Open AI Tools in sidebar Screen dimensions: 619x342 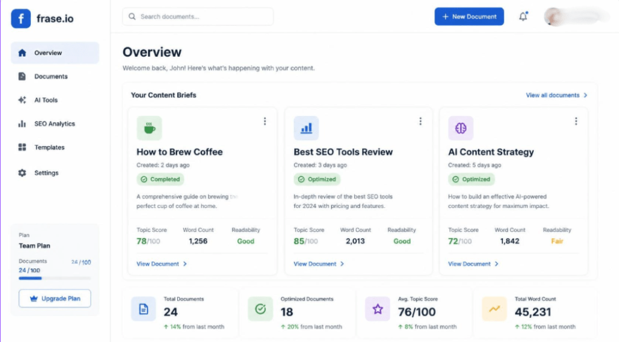point(55,100)
